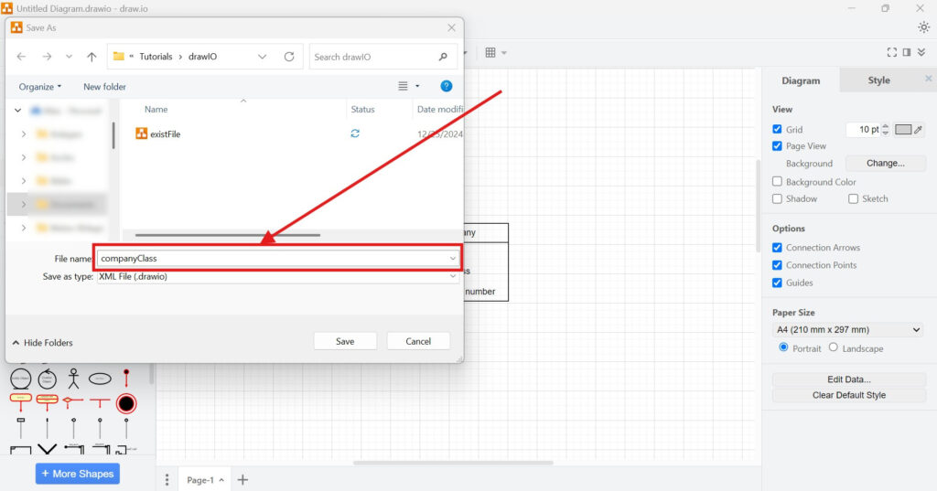Click the refresh icon beside the address bar

pyautogui.click(x=289, y=57)
